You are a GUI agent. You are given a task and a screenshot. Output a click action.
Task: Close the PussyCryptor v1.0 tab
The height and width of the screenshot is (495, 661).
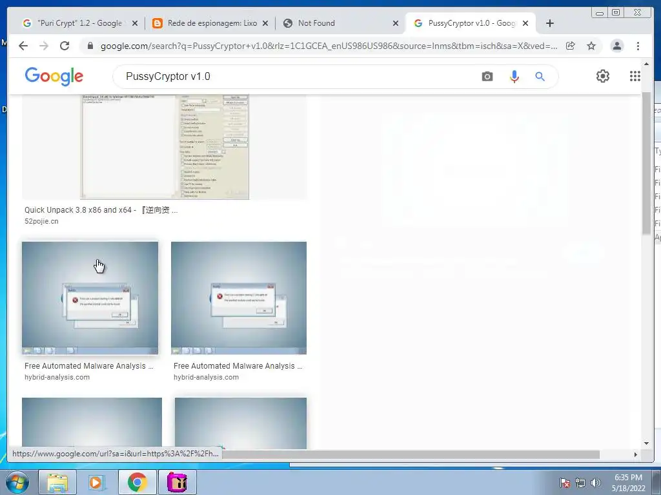point(525,24)
